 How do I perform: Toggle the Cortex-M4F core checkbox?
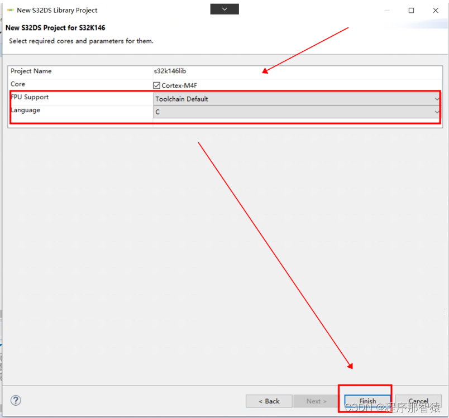coord(156,85)
